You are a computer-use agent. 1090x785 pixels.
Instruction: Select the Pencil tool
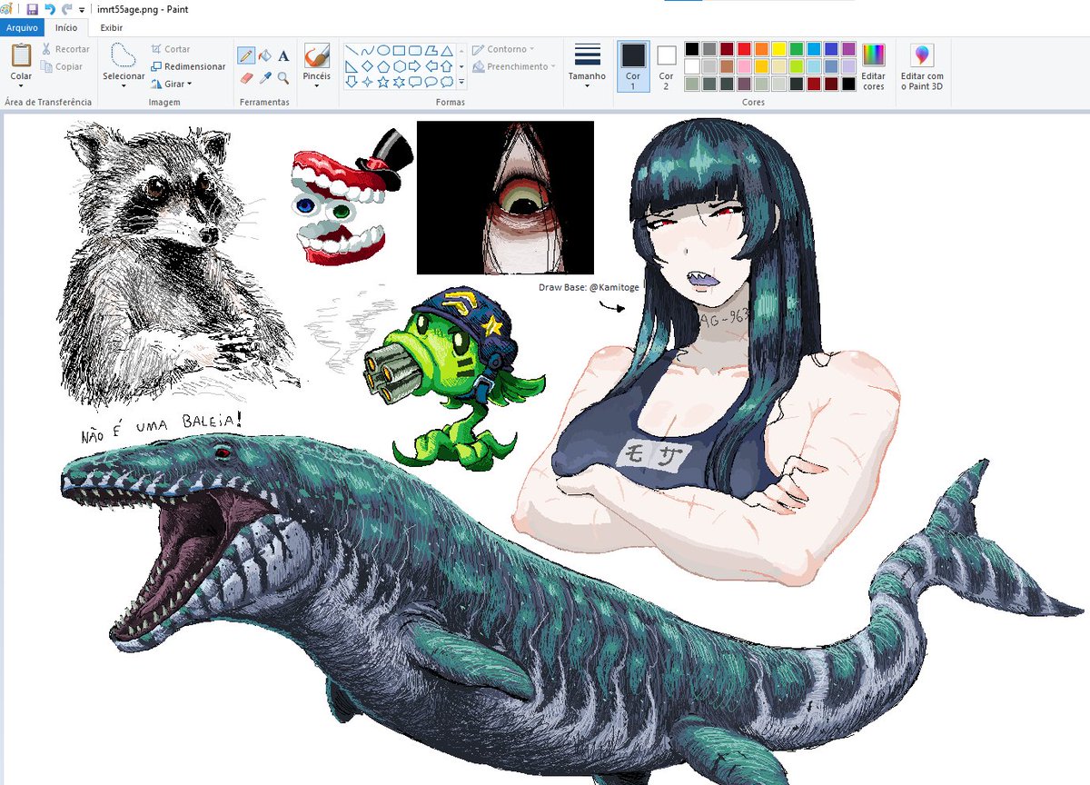click(246, 55)
